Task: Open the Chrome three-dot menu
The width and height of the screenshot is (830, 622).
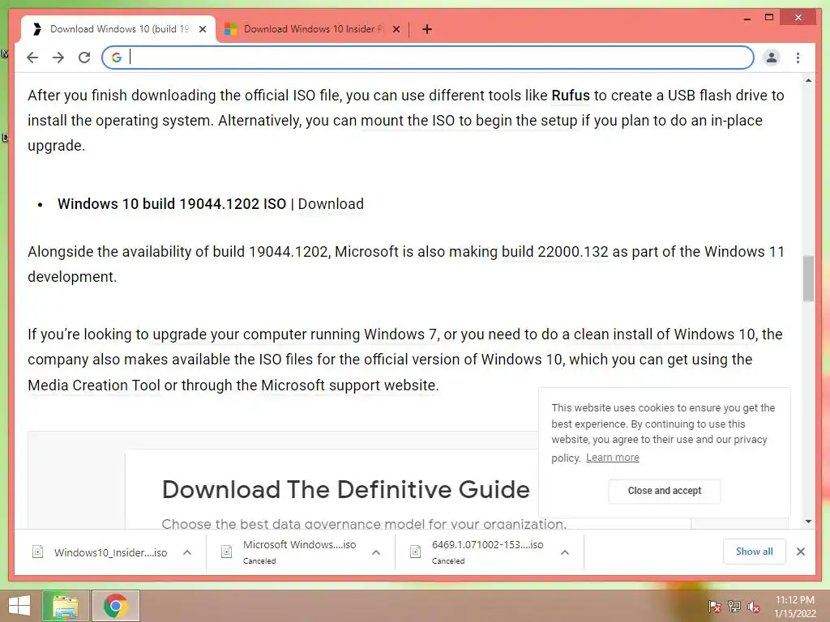Action: [798, 58]
